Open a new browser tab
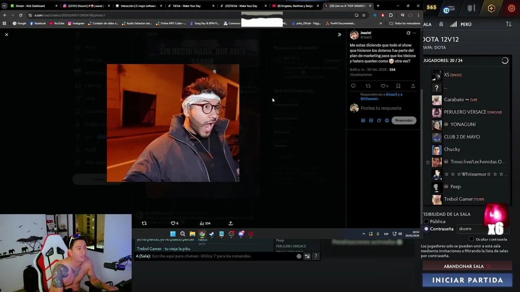The height and width of the screenshot is (292, 520). point(378,6)
